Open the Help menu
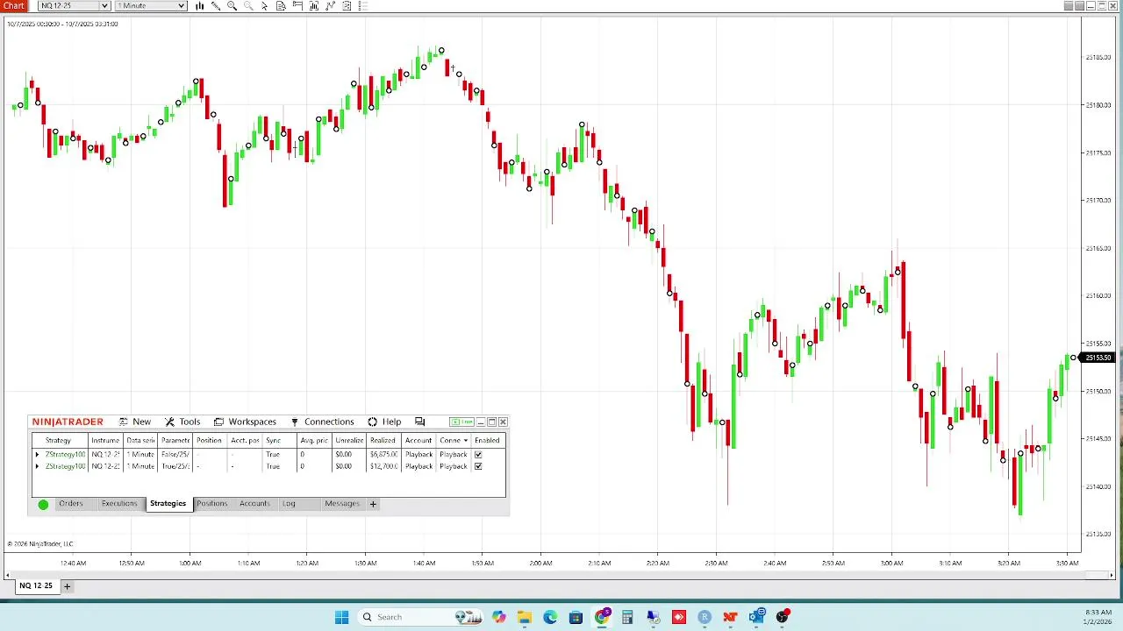The image size is (1123, 631). coord(384,422)
